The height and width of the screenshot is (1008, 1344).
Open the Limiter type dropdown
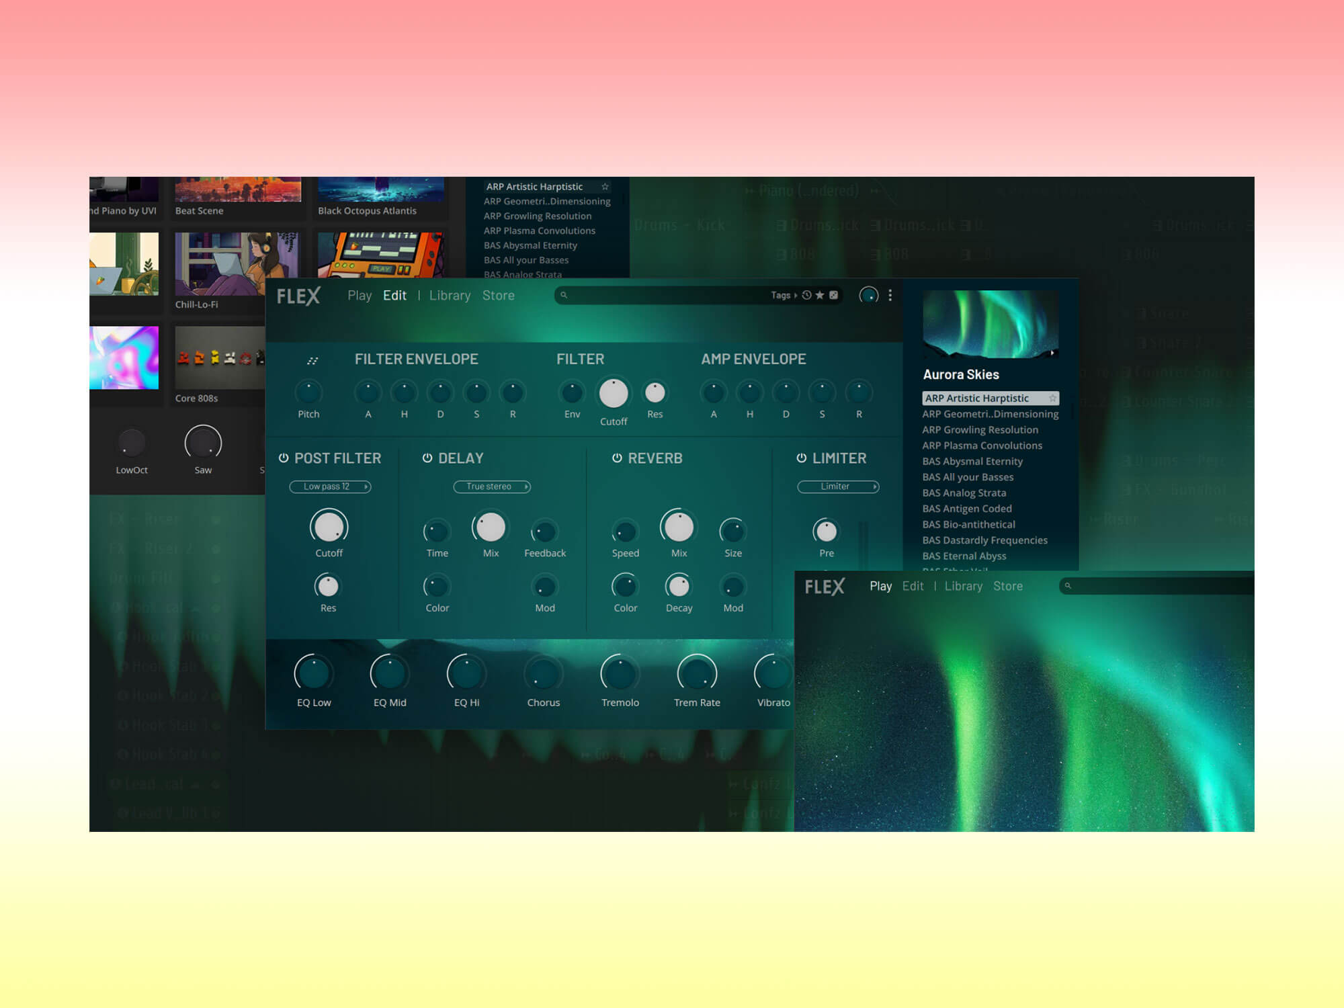pos(838,487)
